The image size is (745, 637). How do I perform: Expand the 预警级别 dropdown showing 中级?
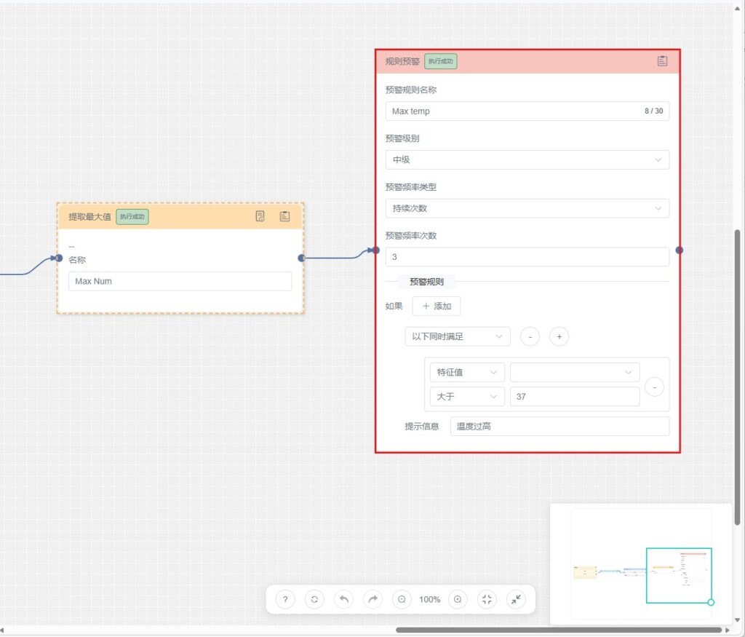point(527,159)
